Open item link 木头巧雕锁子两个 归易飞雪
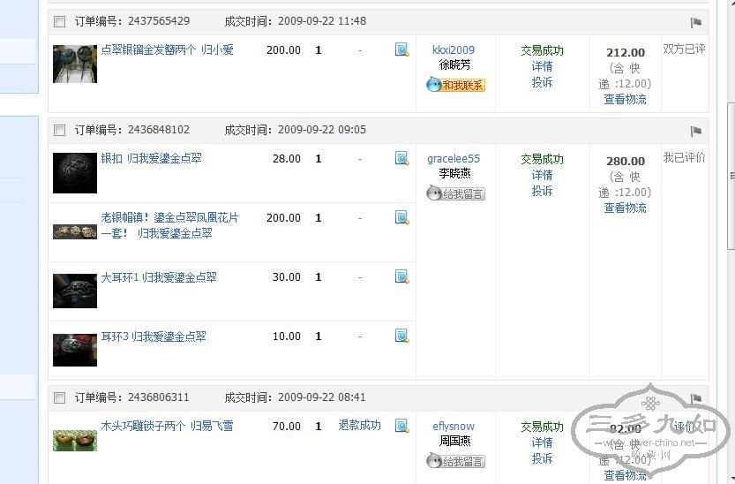 pos(167,426)
